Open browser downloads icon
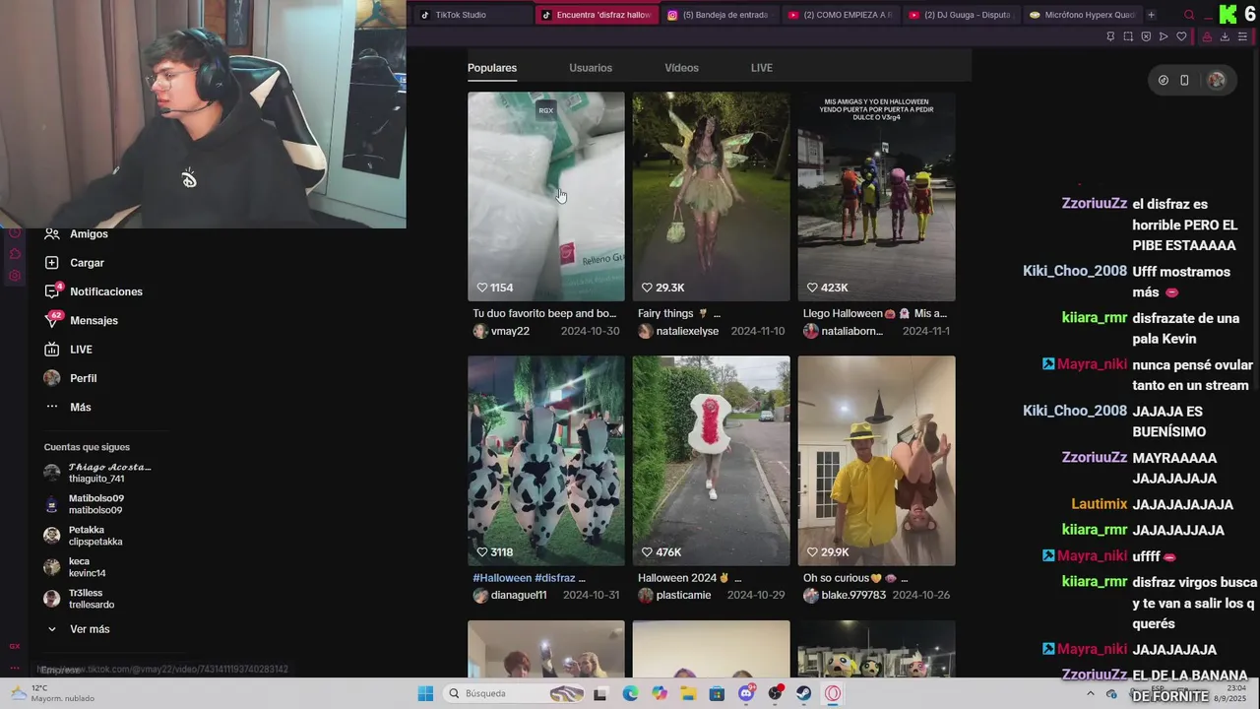The width and height of the screenshot is (1260, 709). tap(1225, 36)
